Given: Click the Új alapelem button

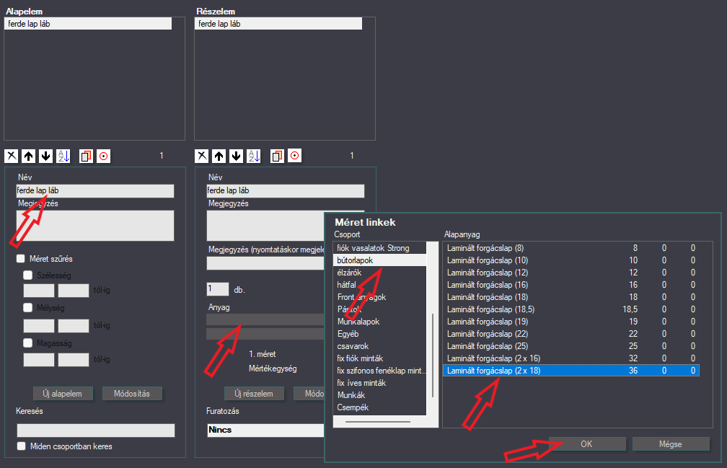Looking at the screenshot, I should [63, 394].
